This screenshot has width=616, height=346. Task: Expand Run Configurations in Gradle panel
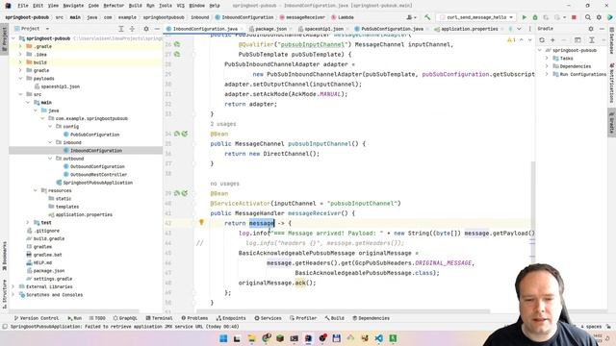click(547, 74)
